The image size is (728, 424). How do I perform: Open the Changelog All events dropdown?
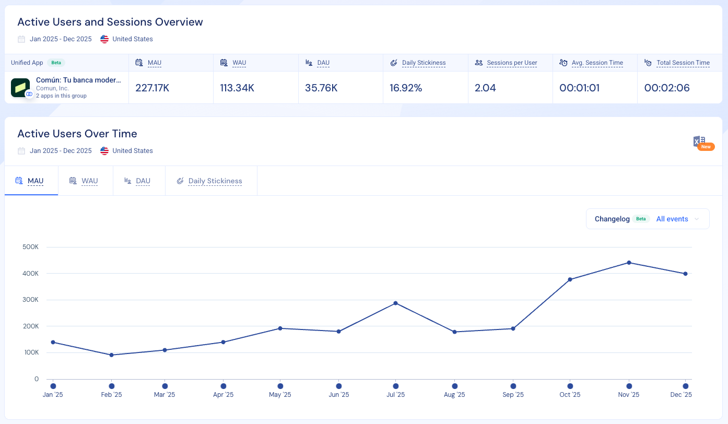(672, 219)
